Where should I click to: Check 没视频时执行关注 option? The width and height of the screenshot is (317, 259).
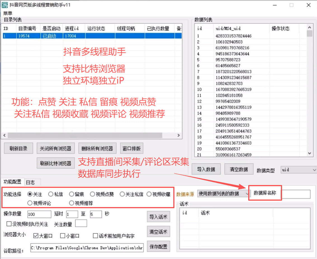click(9, 224)
